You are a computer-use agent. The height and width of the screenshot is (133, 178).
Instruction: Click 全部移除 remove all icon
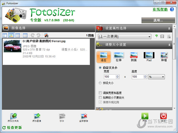click(x=84, y=118)
